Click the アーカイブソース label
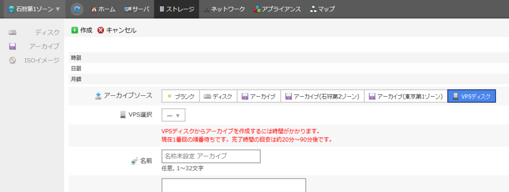The image size is (509, 192). pyautogui.click(x=128, y=96)
